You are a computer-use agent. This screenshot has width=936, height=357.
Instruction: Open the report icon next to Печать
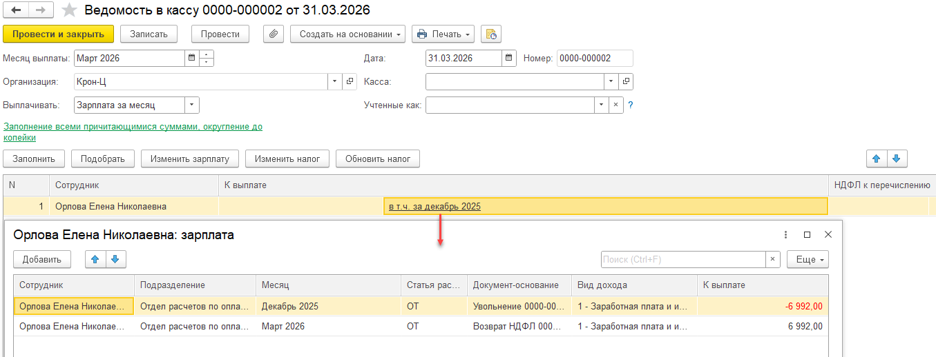click(491, 34)
